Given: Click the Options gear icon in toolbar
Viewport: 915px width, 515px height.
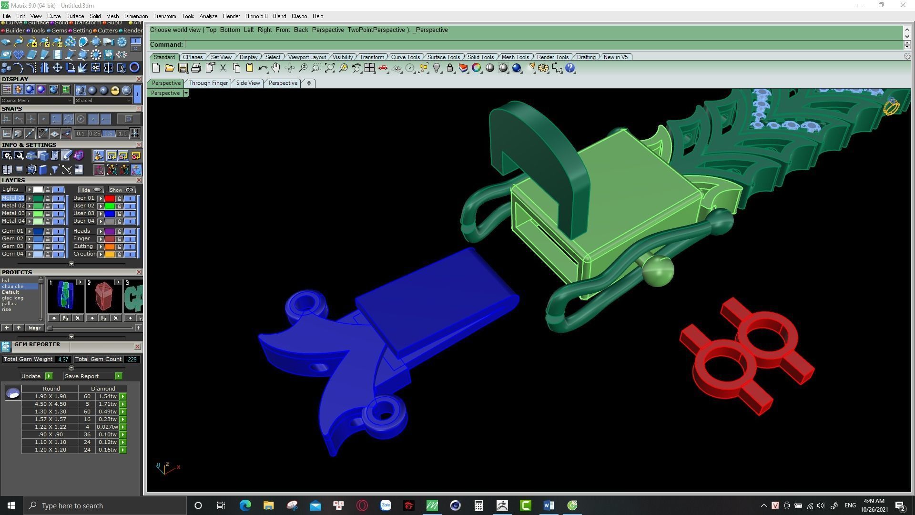Looking at the screenshot, I should 543,68.
